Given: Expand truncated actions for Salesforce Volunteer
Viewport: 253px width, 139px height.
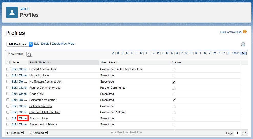Looking at the screenshot, I should pos(26,100).
